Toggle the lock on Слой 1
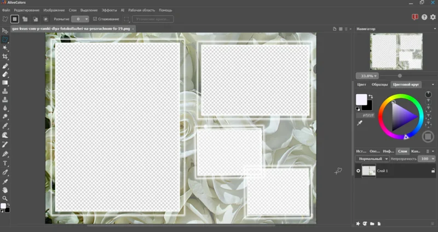 tap(433, 171)
